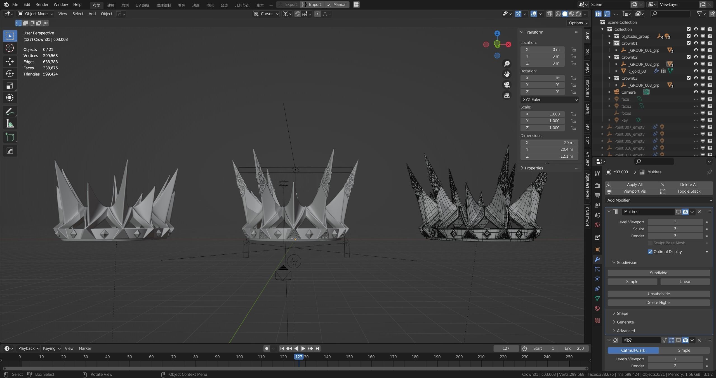Uncheck Crown03 collection exclude checkbox
This screenshot has height=378, width=716.
tap(689, 78)
